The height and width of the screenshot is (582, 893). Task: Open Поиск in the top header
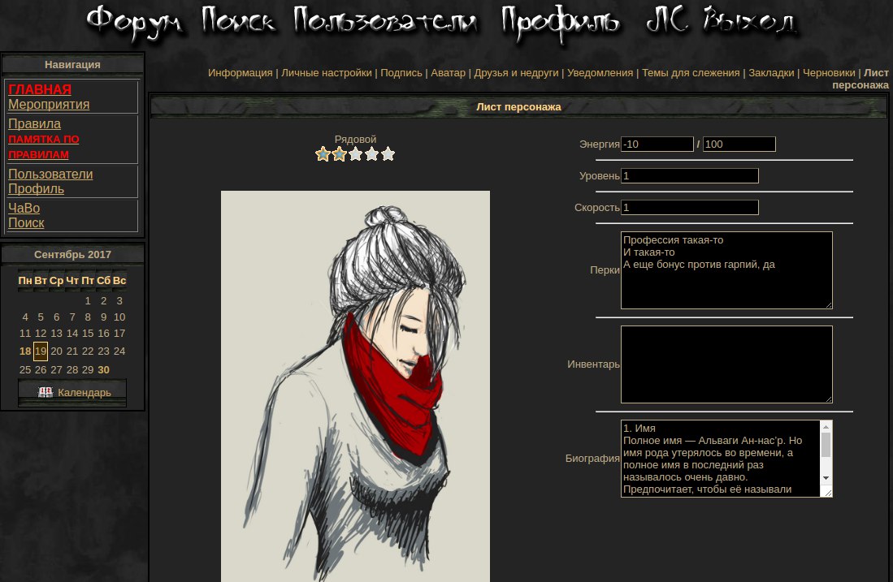pyautogui.click(x=239, y=20)
